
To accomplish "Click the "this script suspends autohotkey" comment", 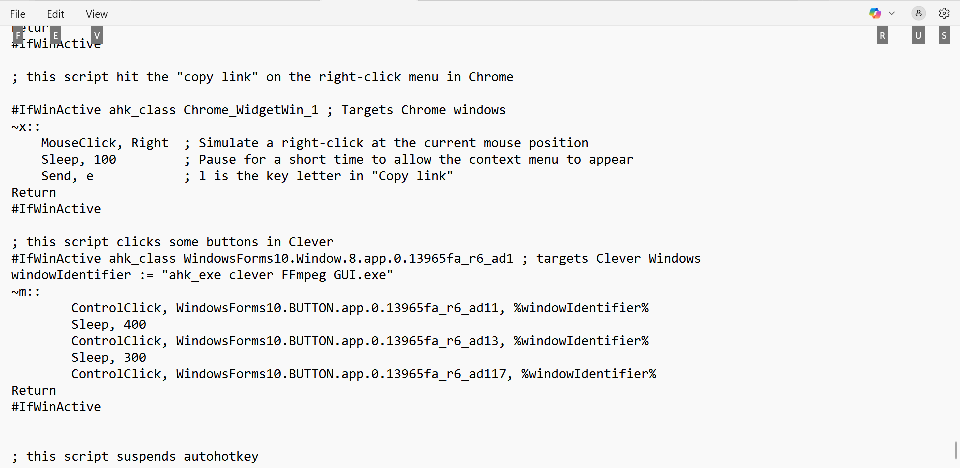I will tap(142, 457).
